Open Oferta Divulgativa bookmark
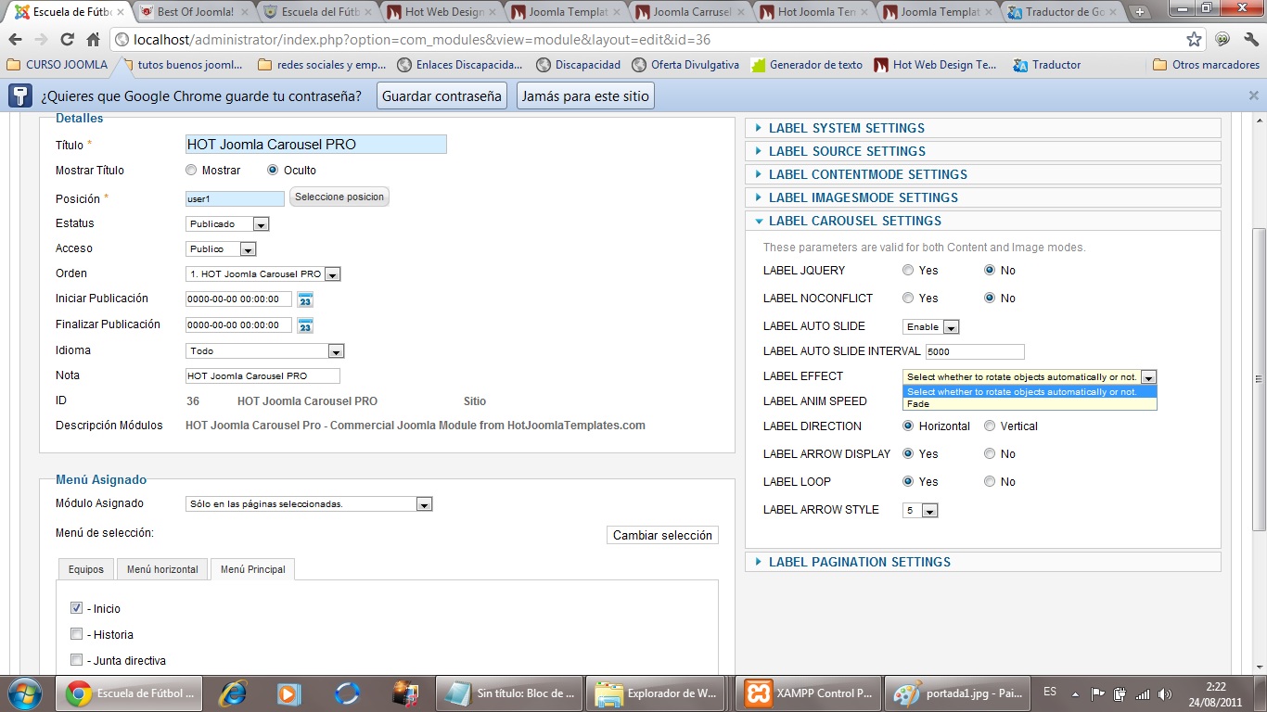The width and height of the screenshot is (1267, 712). pyautogui.click(x=685, y=65)
